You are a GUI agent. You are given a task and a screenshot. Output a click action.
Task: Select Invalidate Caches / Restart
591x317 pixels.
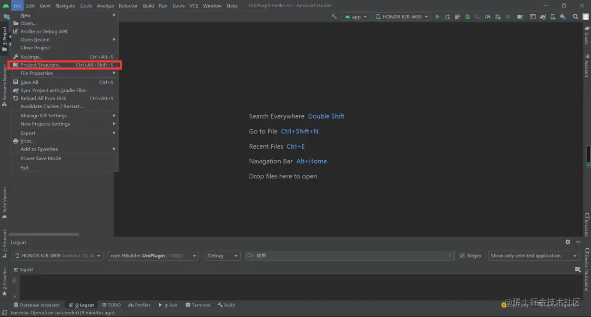[64, 106]
